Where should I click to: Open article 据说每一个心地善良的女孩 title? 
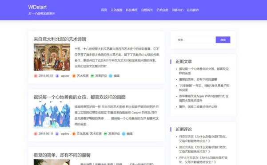tap(80, 97)
